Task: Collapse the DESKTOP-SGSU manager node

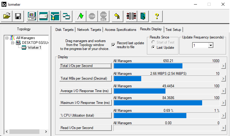Action: click(x=13, y=43)
